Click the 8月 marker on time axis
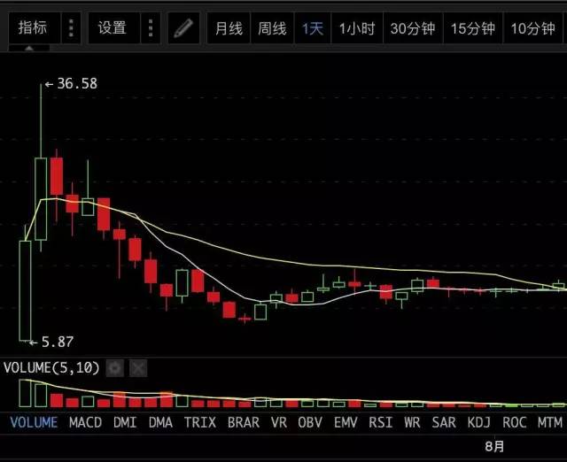 [494, 446]
